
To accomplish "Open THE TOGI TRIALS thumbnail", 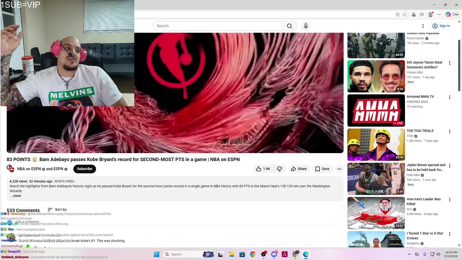I will pos(376,144).
